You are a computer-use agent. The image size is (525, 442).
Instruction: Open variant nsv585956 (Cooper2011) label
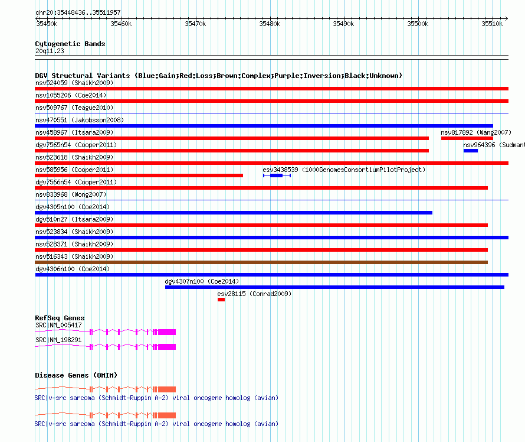tap(74, 170)
